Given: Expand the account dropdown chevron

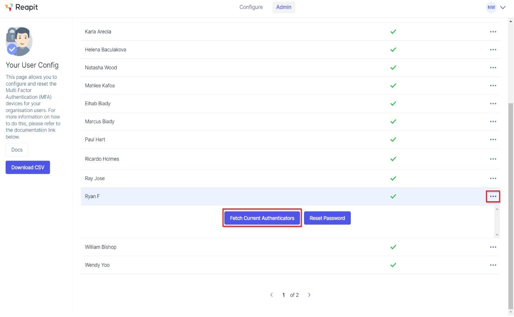Looking at the screenshot, I should point(503,7).
